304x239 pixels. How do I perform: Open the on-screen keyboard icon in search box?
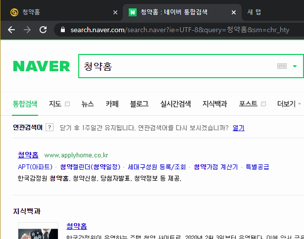282,66
